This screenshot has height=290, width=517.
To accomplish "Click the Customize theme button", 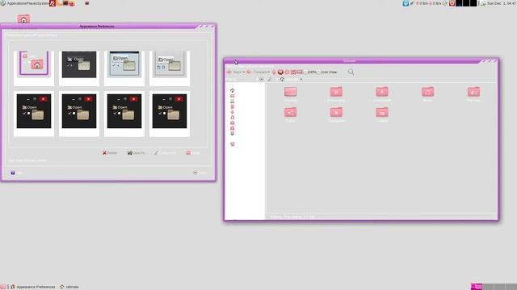I will point(165,153).
